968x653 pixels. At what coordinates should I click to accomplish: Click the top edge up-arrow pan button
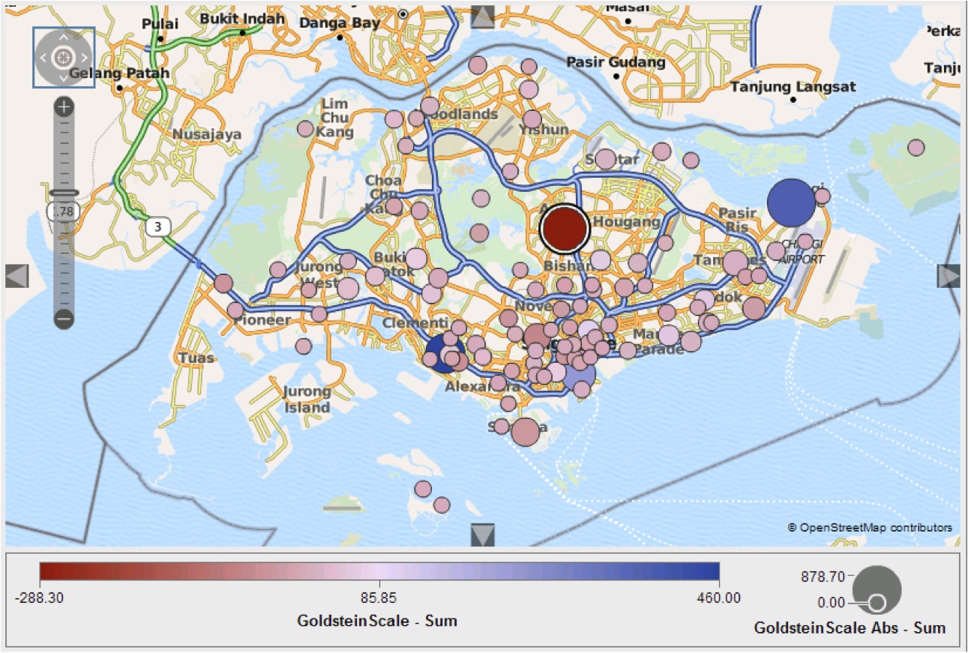[x=482, y=17]
